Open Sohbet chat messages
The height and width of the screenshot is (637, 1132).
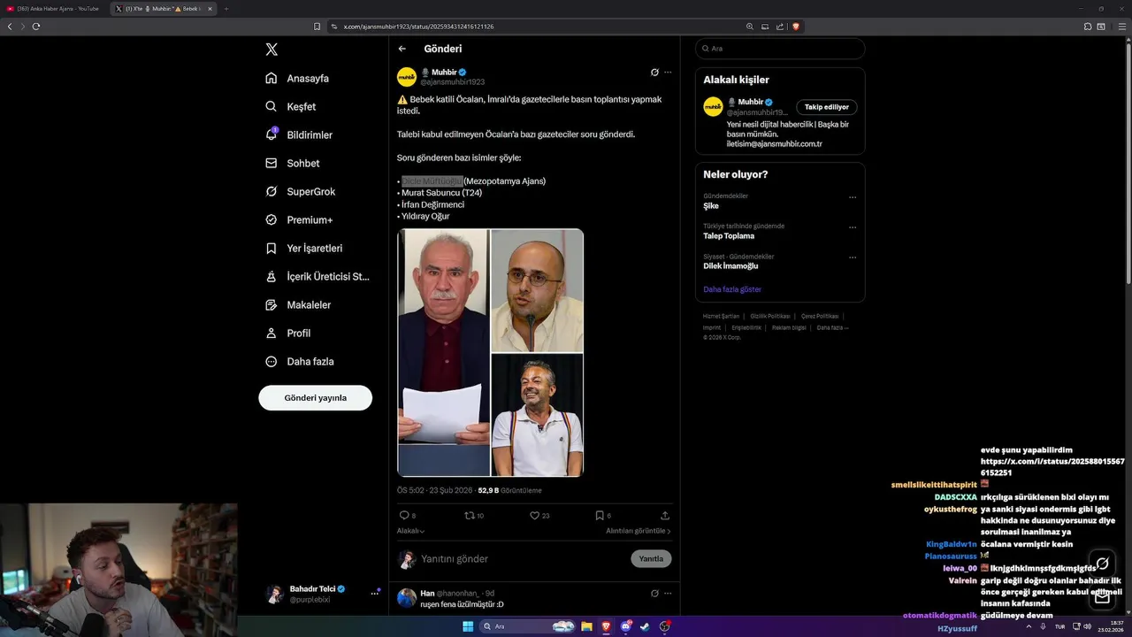[293, 163]
